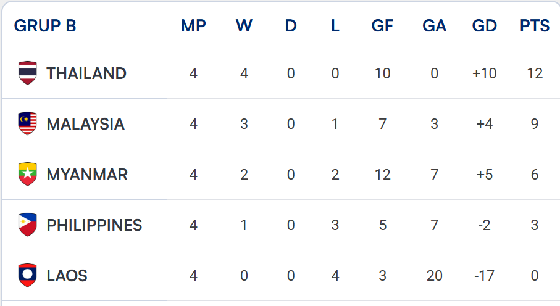This screenshot has height=306, width=560.
Task: Click the Laos flag icon
Action: (28, 276)
